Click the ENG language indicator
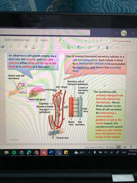 click(124, 152)
